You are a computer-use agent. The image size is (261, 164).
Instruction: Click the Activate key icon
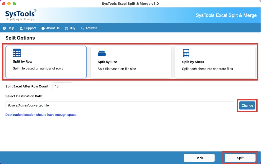point(83,28)
